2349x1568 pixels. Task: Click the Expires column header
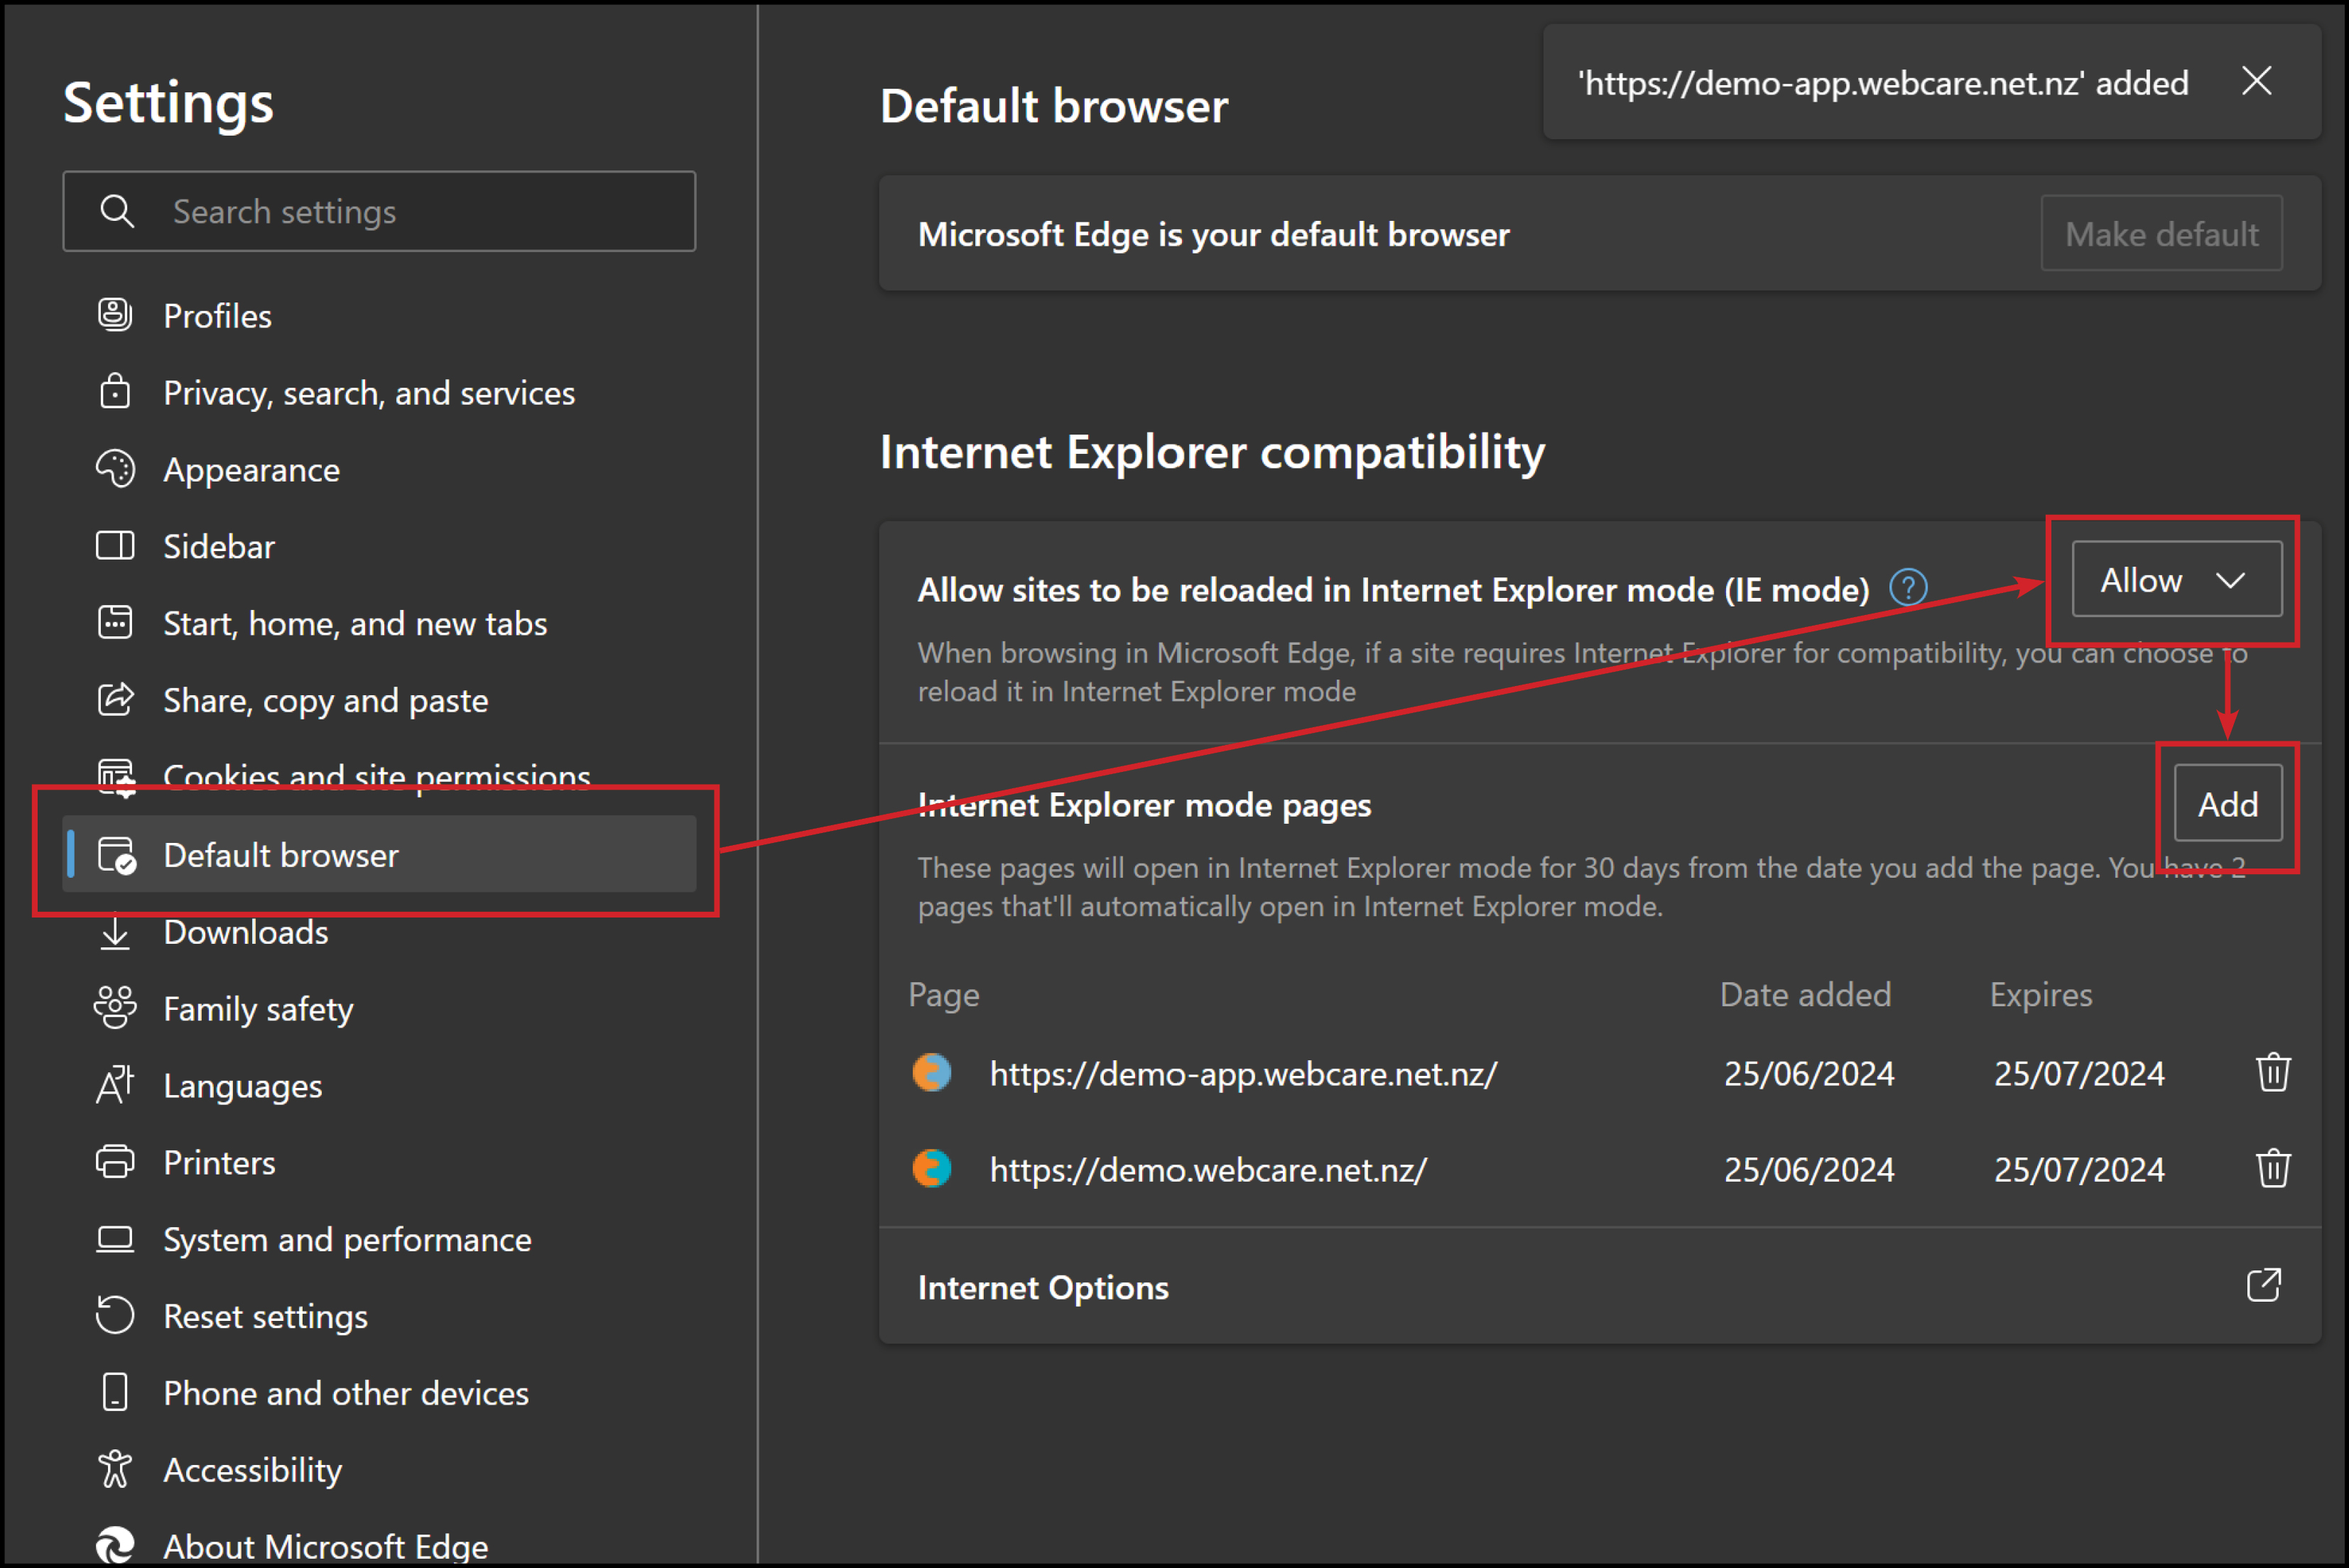click(x=2041, y=995)
